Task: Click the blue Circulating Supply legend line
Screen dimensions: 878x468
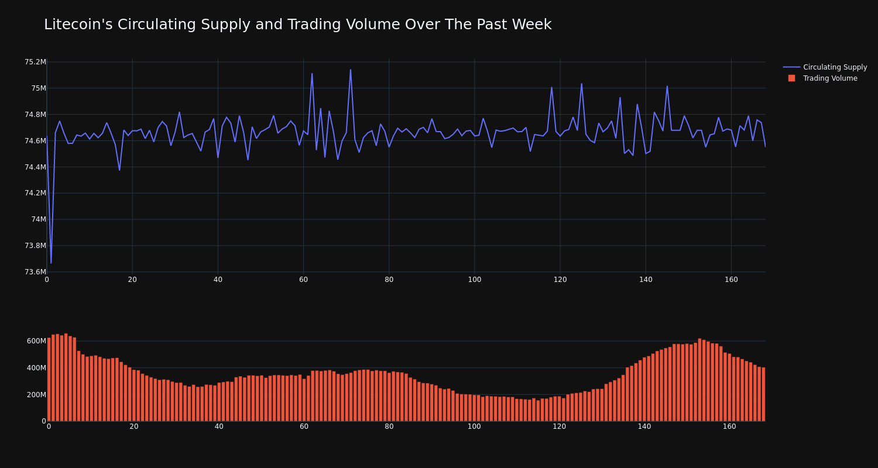Action: click(791, 67)
